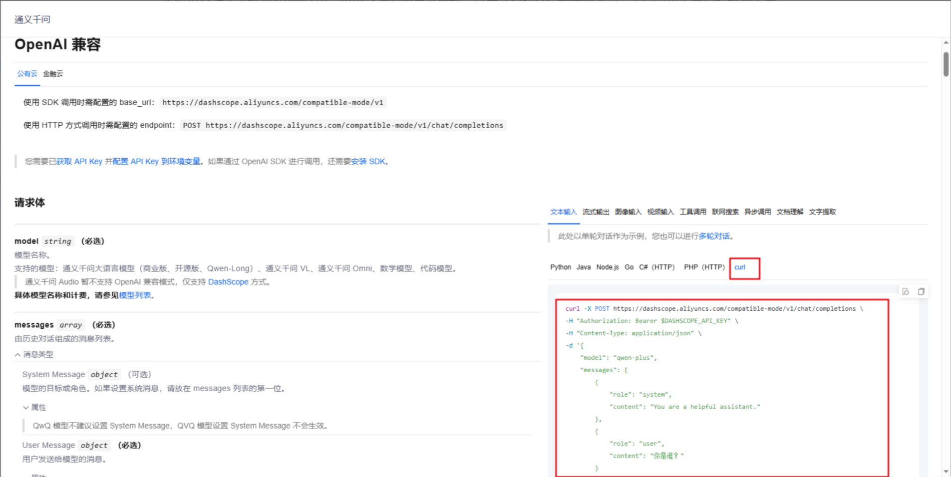Choose the Node.js code language tab
Image resolution: width=951 pixels, height=477 pixels.
pyautogui.click(x=608, y=267)
